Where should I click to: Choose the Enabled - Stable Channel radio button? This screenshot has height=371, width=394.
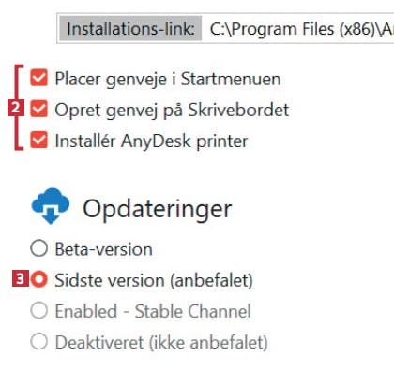pos(39,310)
